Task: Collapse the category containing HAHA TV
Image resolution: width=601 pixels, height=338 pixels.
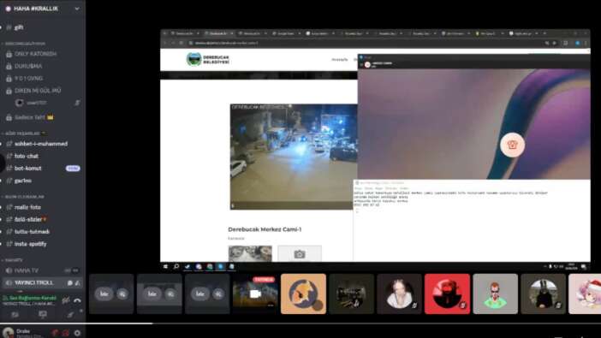Action: click(x=13, y=260)
